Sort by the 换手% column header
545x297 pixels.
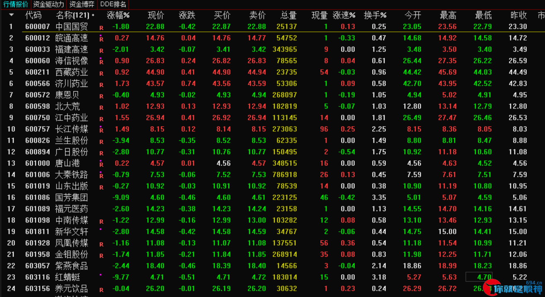pos(375,15)
